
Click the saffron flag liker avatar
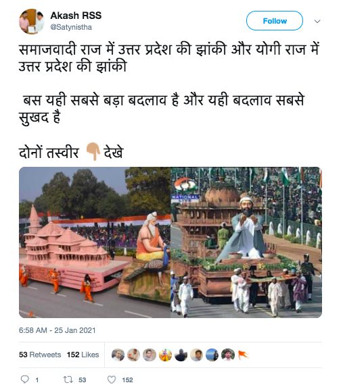(243, 355)
